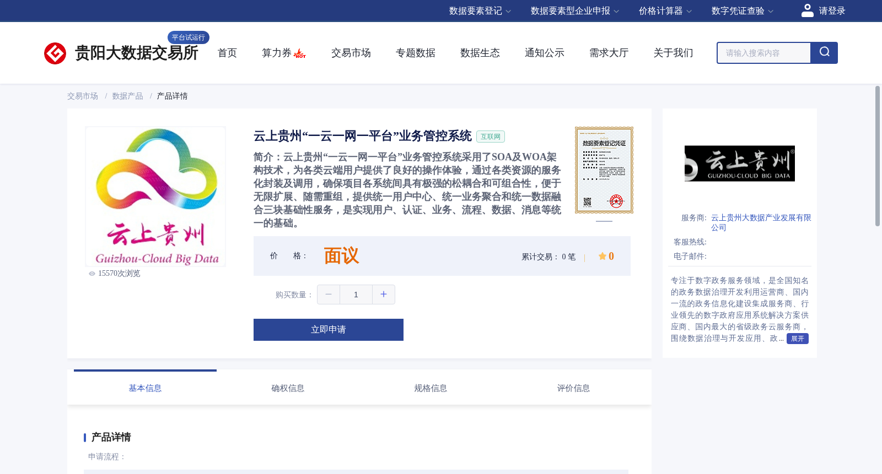Click 请登录 to sign in
The height and width of the screenshot is (474, 882).
[x=832, y=11]
